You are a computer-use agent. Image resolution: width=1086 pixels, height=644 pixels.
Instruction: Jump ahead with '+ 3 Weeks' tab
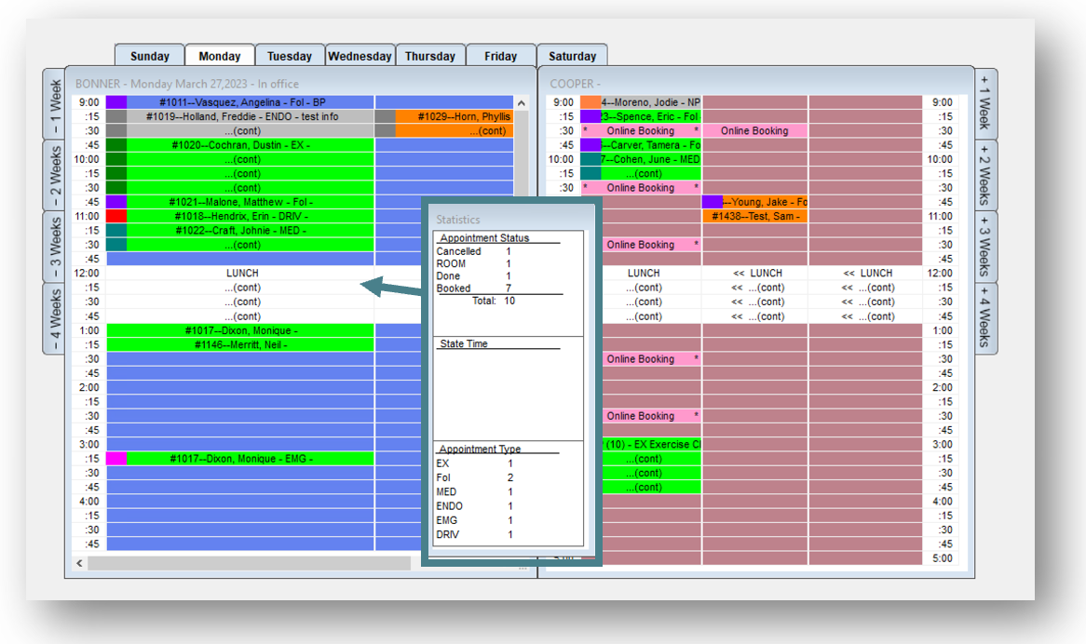pyautogui.click(x=985, y=247)
